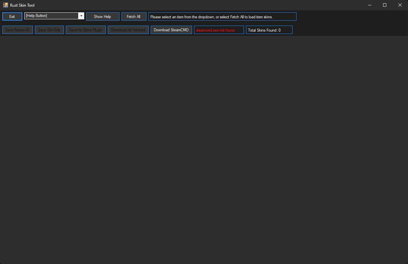Open the [Help Button] item combo box
This screenshot has width=408, height=264.
tap(51, 16)
